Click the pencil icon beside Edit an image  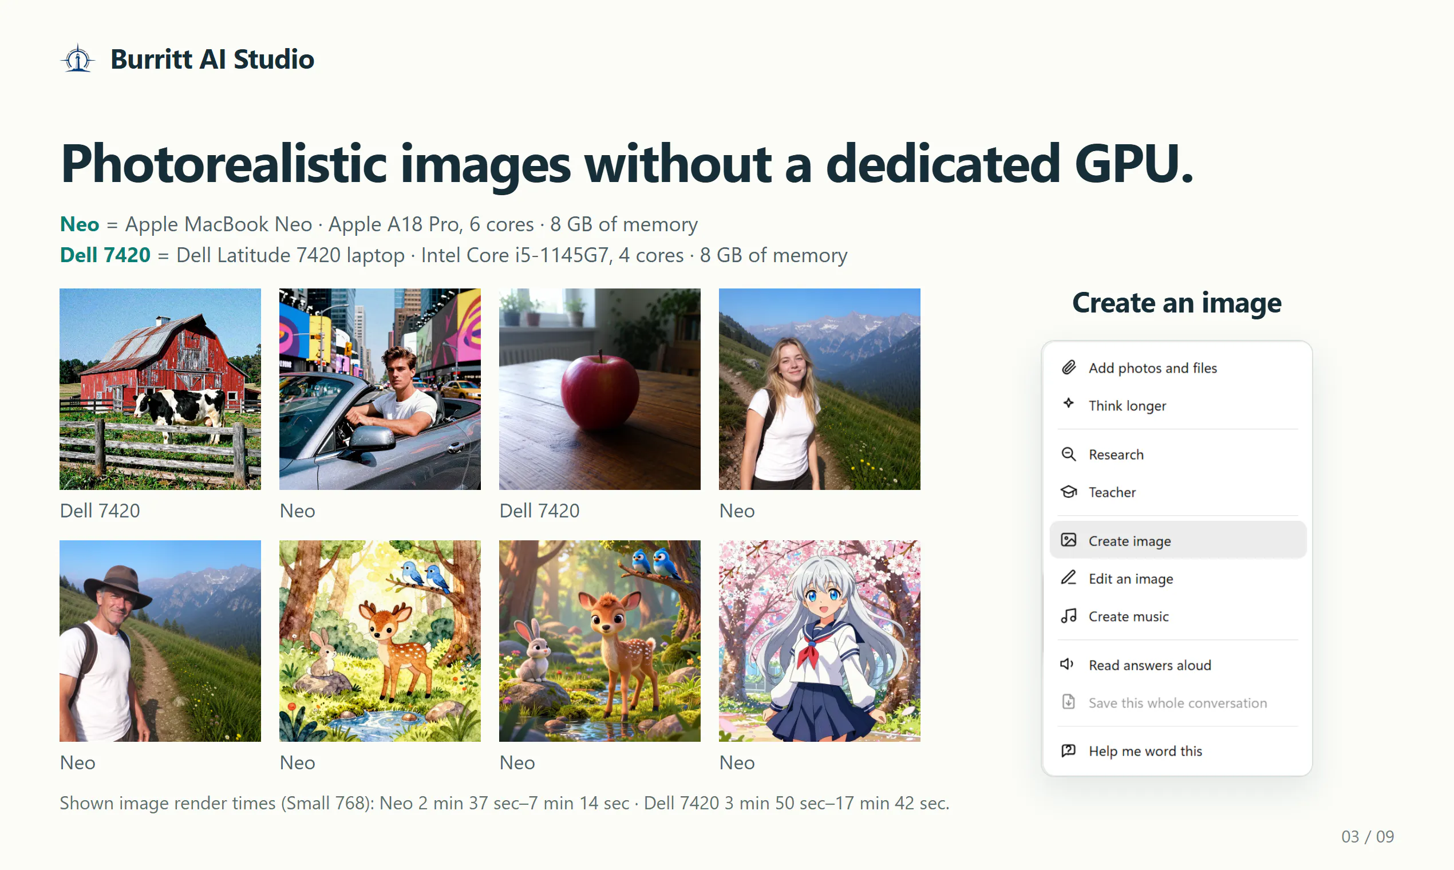click(x=1069, y=578)
